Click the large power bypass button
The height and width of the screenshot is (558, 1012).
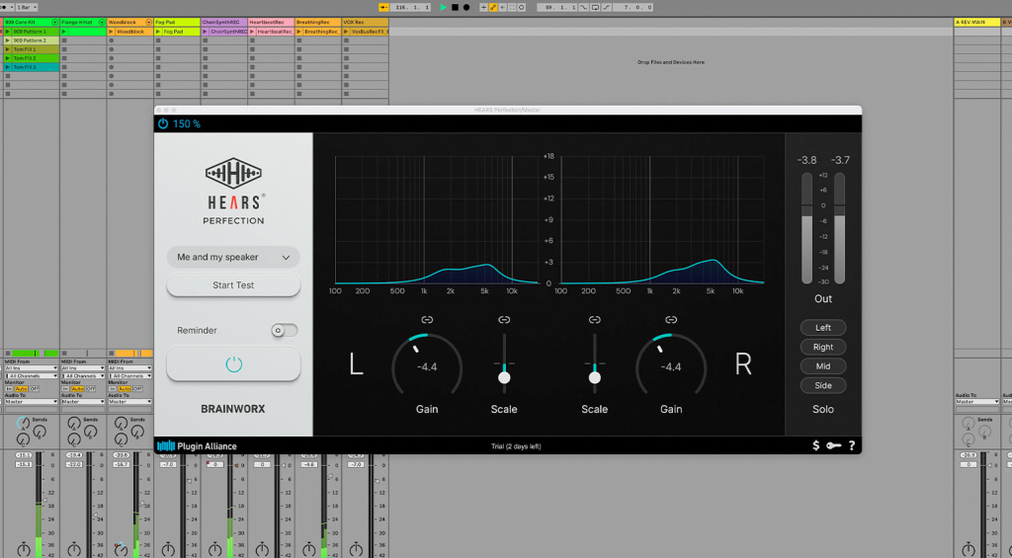click(x=233, y=363)
